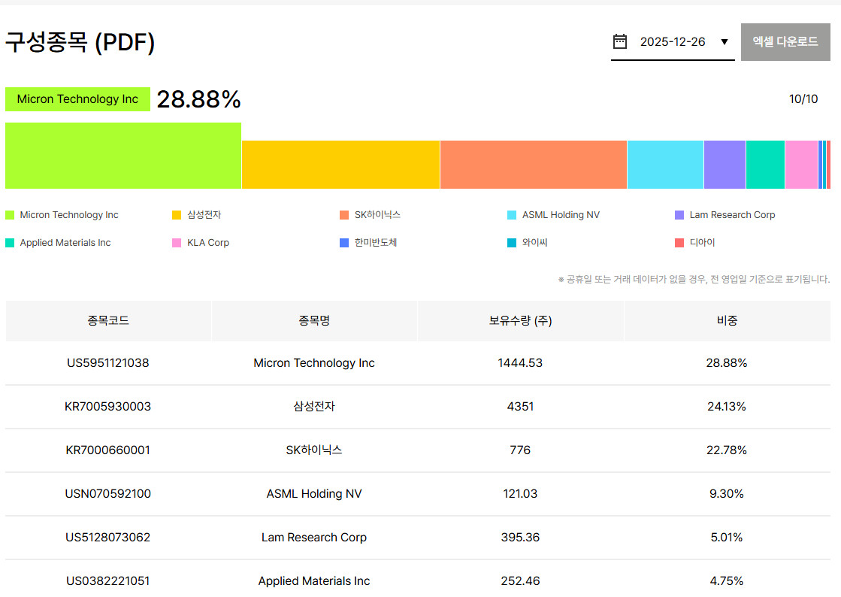Click the 보유수량 (주) column header
This screenshot has width=841, height=597.
[x=520, y=320]
